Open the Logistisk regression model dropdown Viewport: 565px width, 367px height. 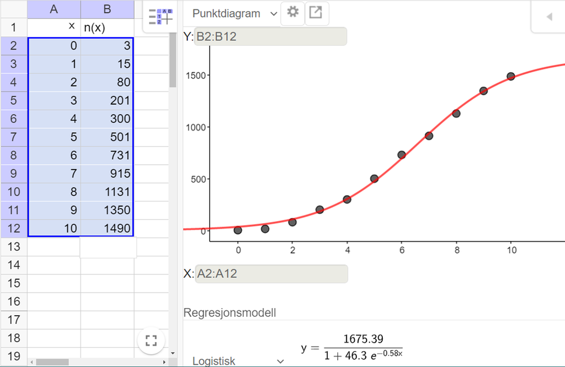(x=237, y=361)
